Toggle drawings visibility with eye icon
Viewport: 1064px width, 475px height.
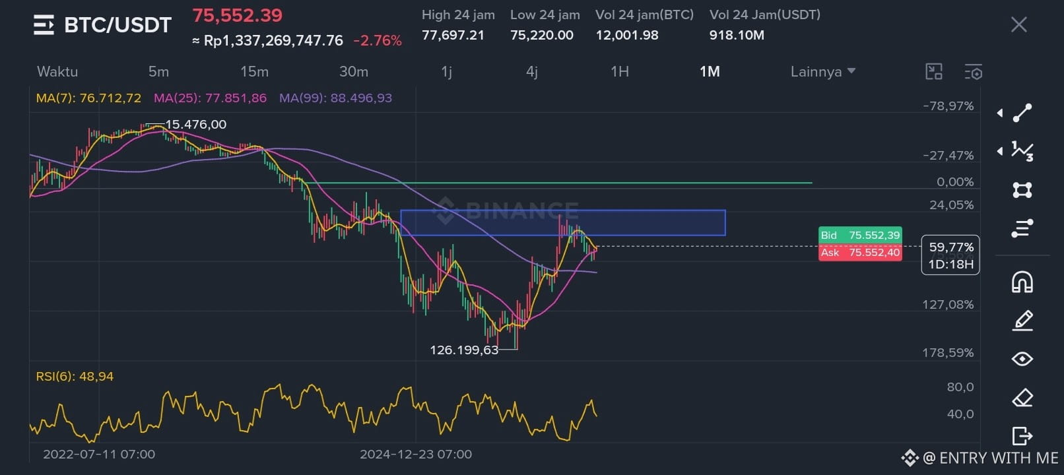coord(1022,359)
